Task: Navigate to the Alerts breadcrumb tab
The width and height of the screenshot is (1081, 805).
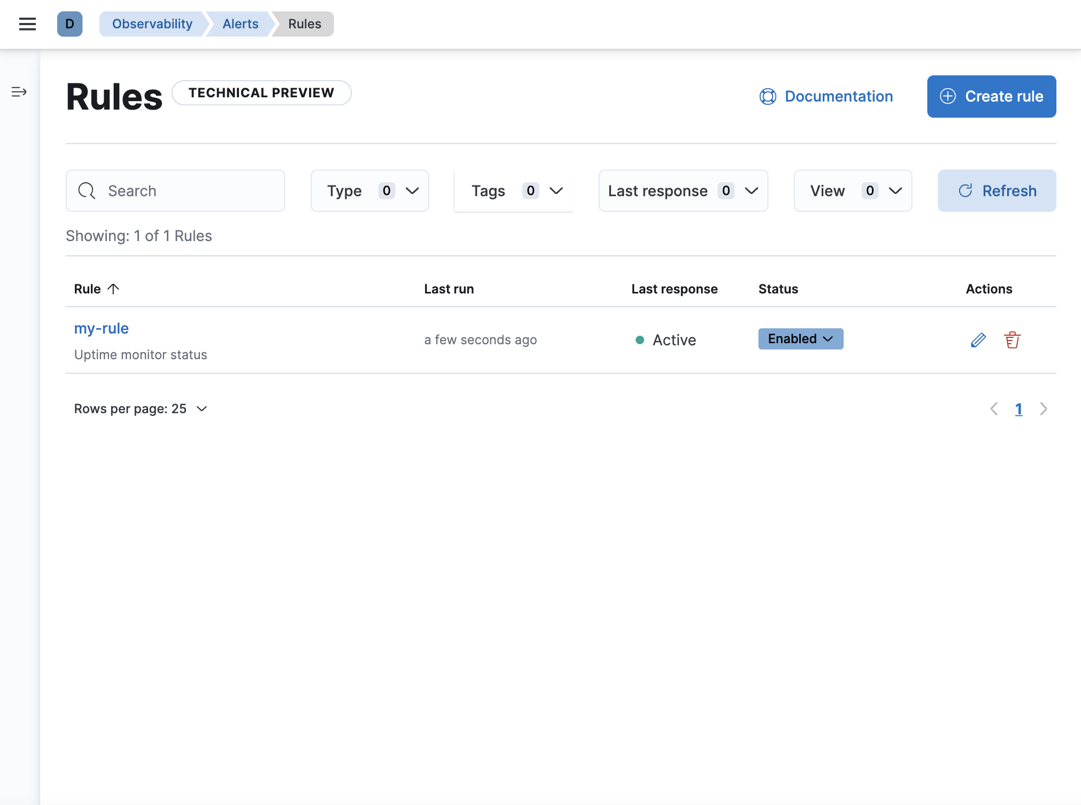Action: click(240, 23)
